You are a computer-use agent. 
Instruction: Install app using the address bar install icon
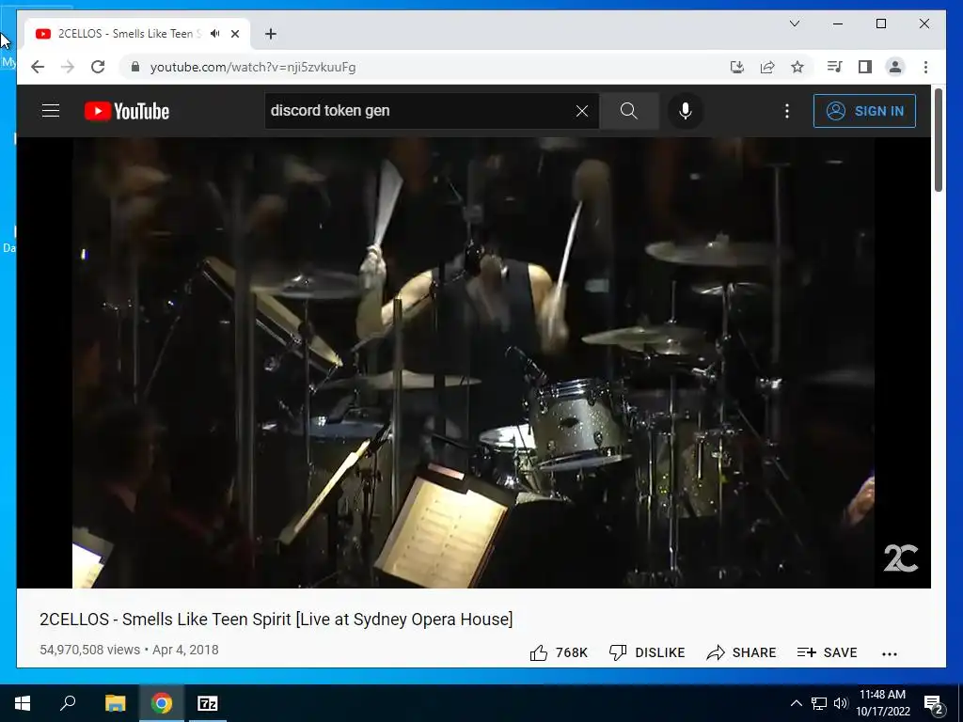pos(737,67)
